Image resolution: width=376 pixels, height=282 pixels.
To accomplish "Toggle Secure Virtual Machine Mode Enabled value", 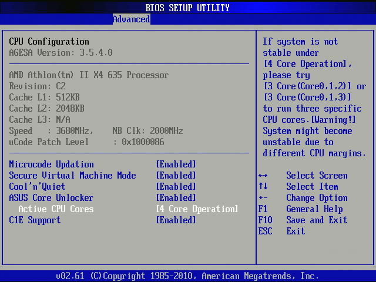I will (x=176, y=175).
